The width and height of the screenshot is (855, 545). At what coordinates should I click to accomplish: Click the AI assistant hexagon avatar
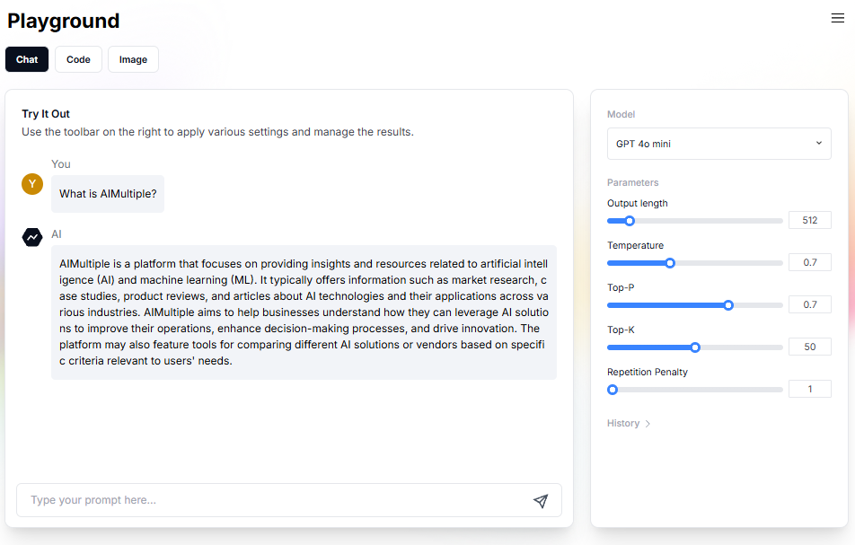click(x=32, y=237)
